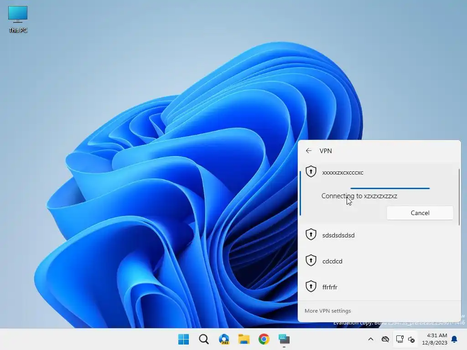Open the This PC desktop icon
Viewport: 467px width, 350px height.
[18, 19]
